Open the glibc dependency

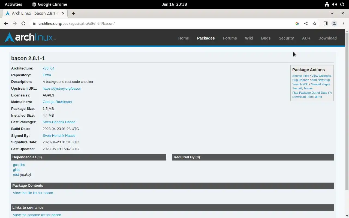click(x=17, y=170)
